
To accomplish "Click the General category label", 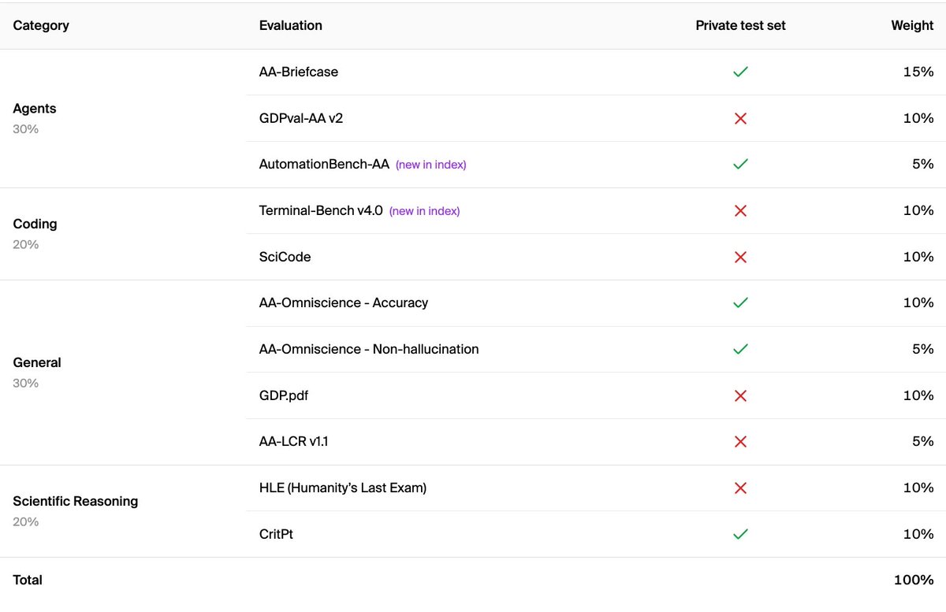I will 37,362.
